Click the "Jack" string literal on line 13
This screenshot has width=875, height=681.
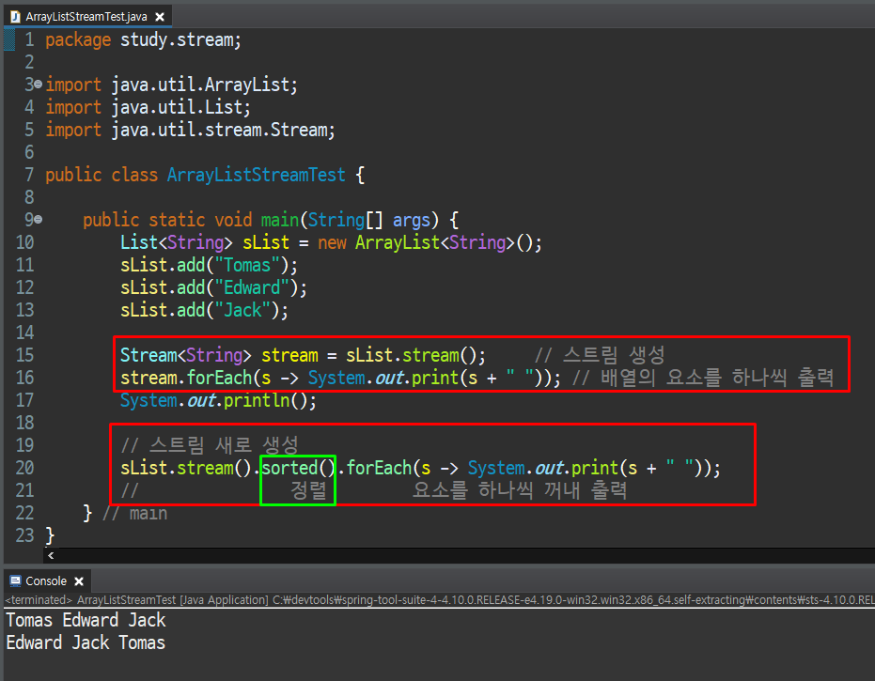pos(242,310)
